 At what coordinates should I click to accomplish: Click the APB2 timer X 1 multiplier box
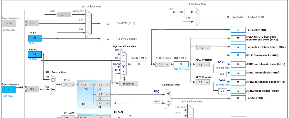222,91
